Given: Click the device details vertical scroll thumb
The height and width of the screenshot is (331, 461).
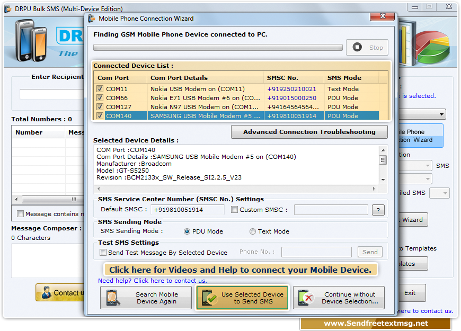Looking at the screenshot, I should pos(383,160).
